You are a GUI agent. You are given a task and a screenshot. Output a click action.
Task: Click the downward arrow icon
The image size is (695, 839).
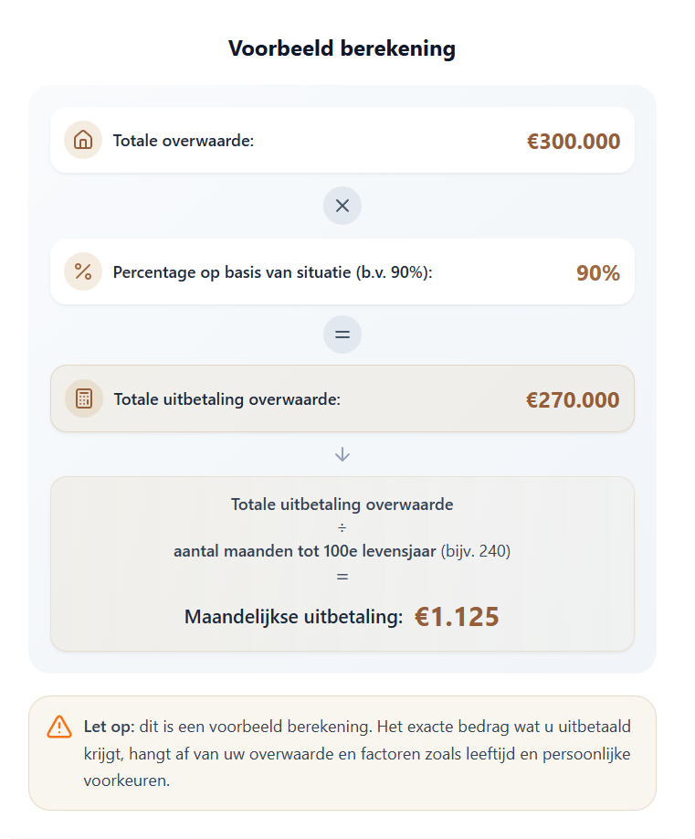coord(342,454)
